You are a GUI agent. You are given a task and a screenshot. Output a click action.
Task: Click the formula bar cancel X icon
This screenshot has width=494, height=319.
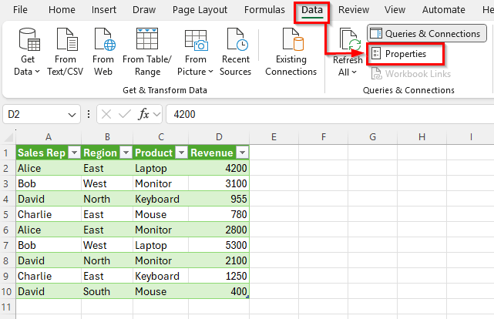[x=106, y=114]
